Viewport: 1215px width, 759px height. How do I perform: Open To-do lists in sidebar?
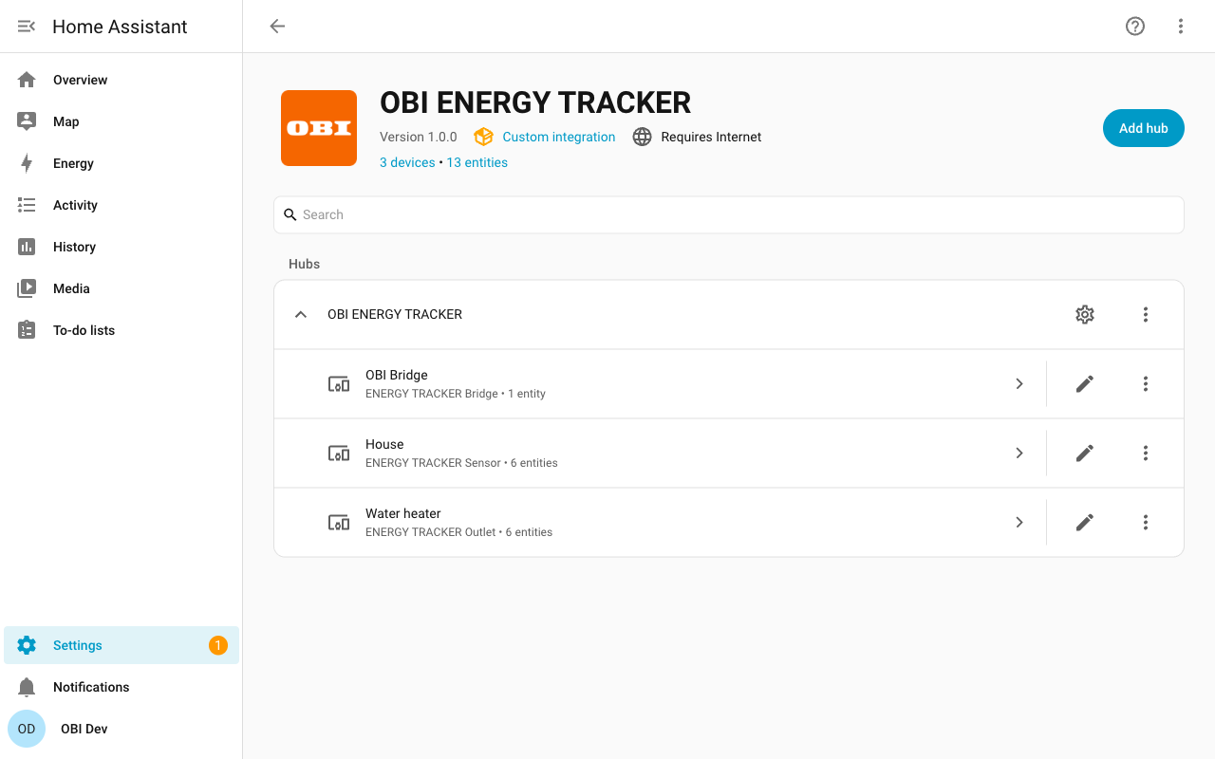121,330
